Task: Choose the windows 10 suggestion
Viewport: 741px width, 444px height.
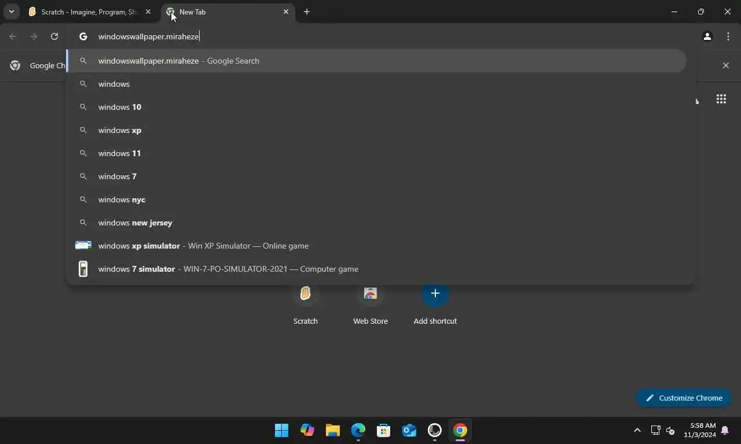Action: [376, 107]
